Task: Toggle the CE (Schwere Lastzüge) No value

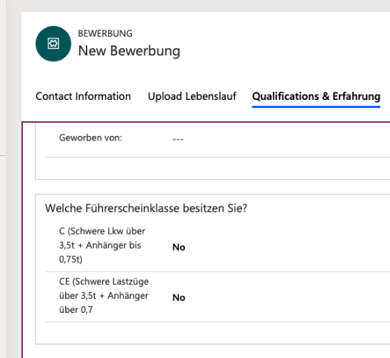Action: (x=179, y=297)
